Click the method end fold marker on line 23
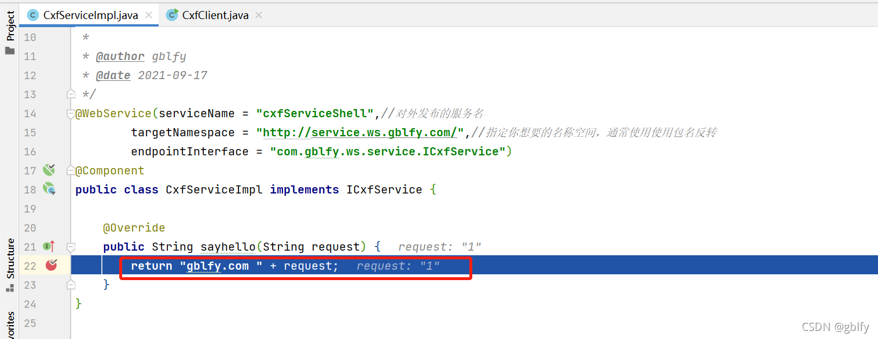The height and width of the screenshot is (339, 878). [x=71, y=284]
